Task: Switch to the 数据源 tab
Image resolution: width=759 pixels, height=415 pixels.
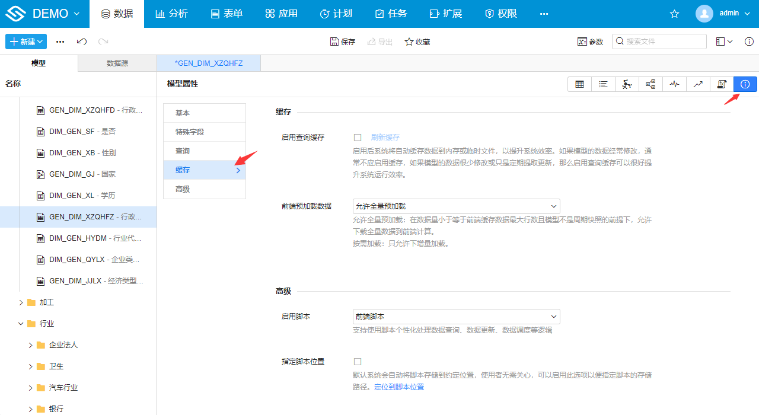Action: (117, 63)
